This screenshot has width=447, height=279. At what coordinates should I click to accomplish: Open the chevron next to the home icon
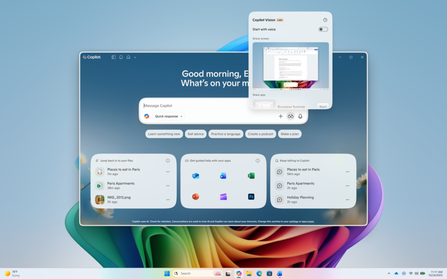[135, 57]
